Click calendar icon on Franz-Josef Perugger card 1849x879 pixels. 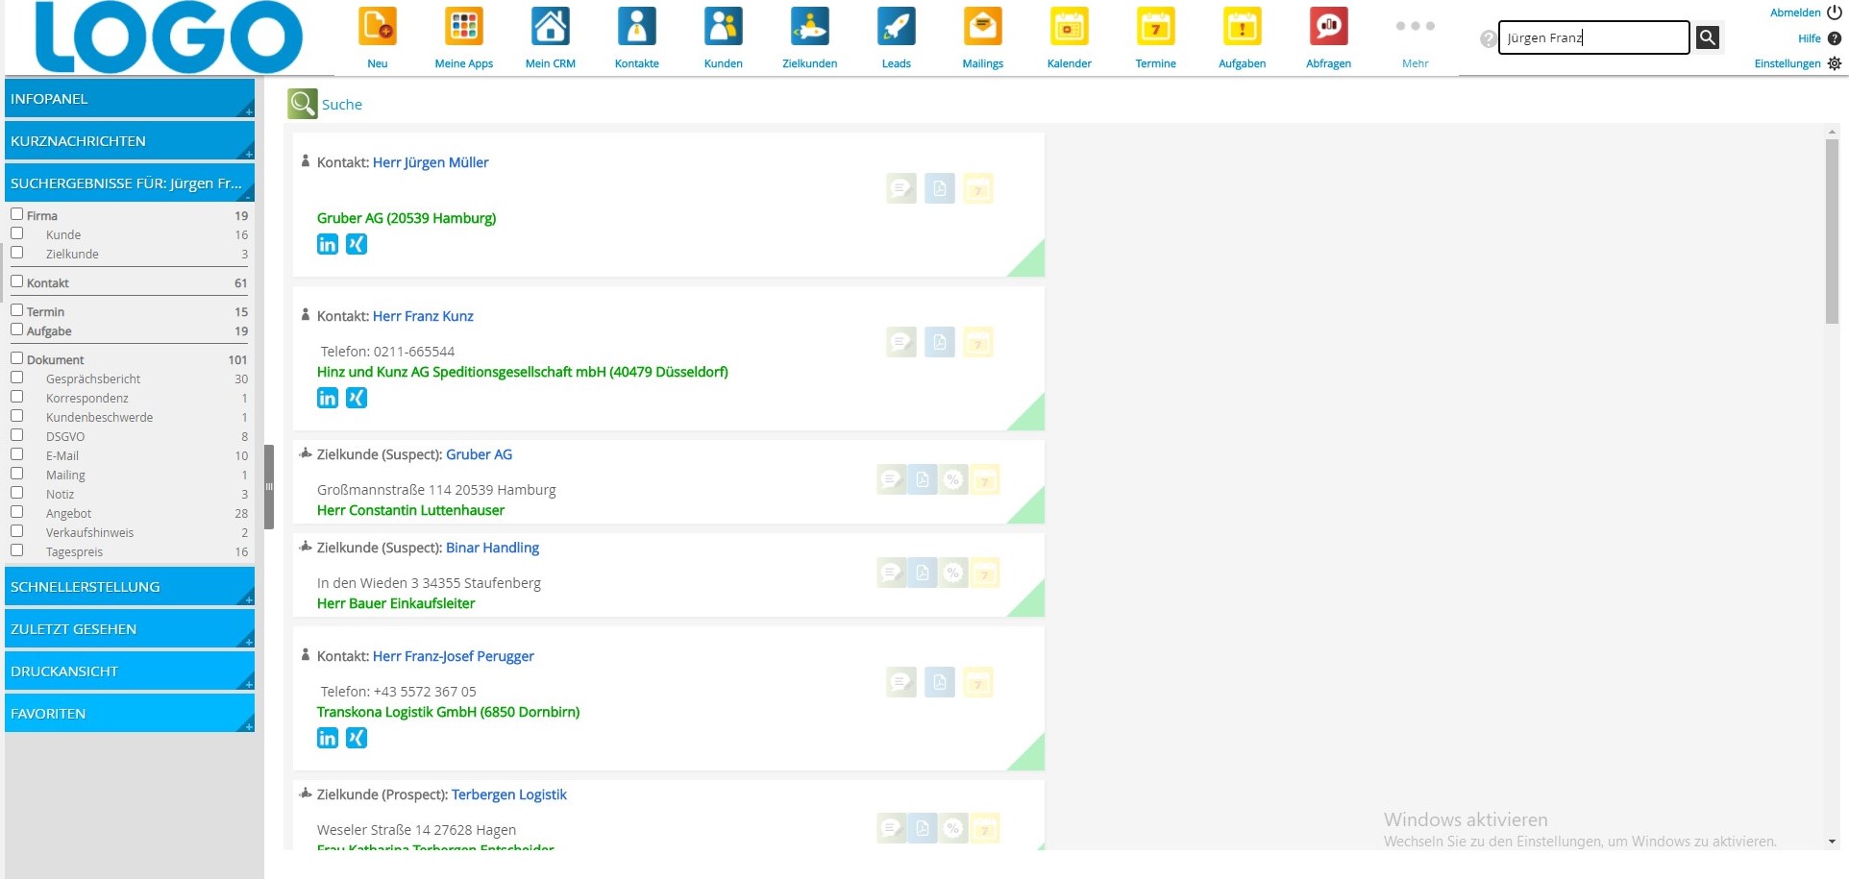click(978, 682)
